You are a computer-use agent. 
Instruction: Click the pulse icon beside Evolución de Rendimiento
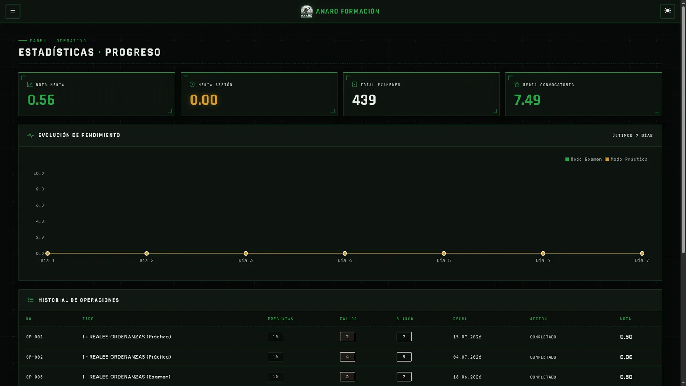click(x=30, y=135)
